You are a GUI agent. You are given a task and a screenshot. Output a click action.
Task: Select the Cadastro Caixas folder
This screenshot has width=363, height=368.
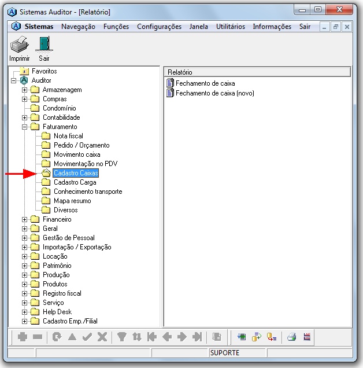tap(76, 173)
